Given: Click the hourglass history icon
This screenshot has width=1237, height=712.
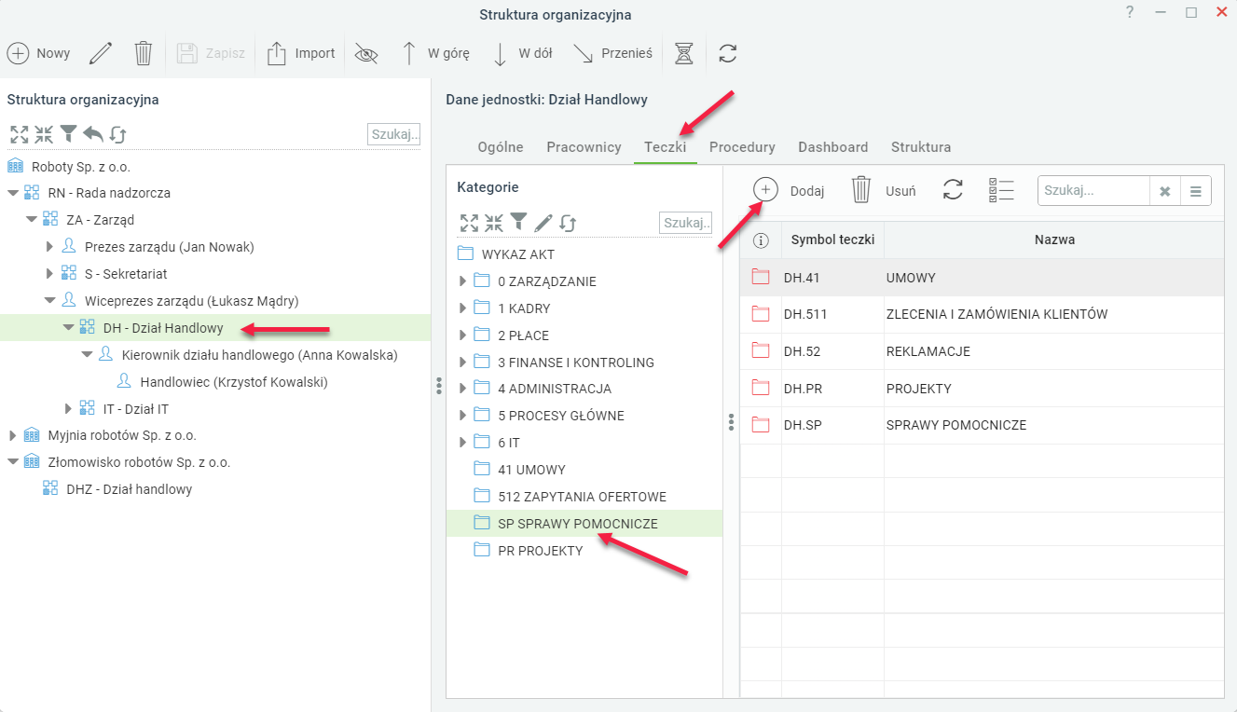Looking at the screenshot, I should tap(684, 53).
